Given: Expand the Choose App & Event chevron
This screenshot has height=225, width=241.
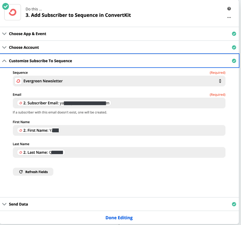Looking at the screenshot, I should point(4,34).
